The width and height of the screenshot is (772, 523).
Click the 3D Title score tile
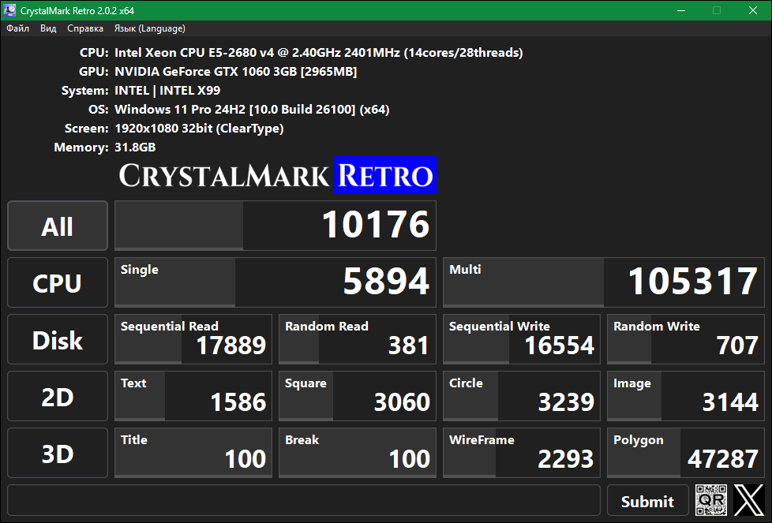(x=193, y=453)
